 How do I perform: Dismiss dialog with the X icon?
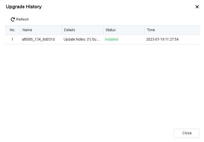pyautogui.click(x=197, y=7)
